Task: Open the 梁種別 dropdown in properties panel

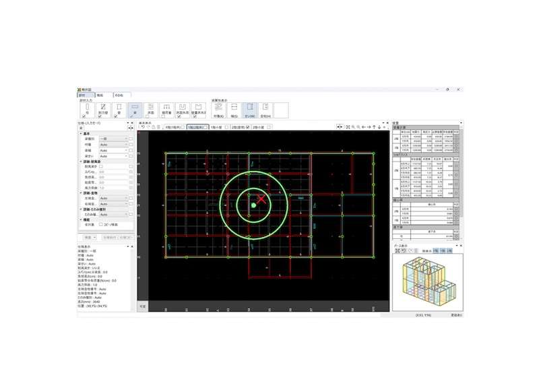Action: pyautogui.click(x=113, y=139)
